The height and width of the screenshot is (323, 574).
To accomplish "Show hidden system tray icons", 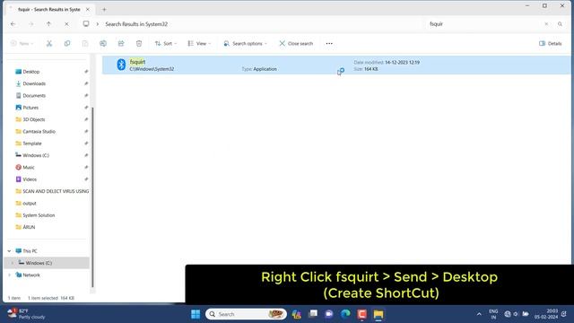I will pyautogui.click(x=479, y=314).
